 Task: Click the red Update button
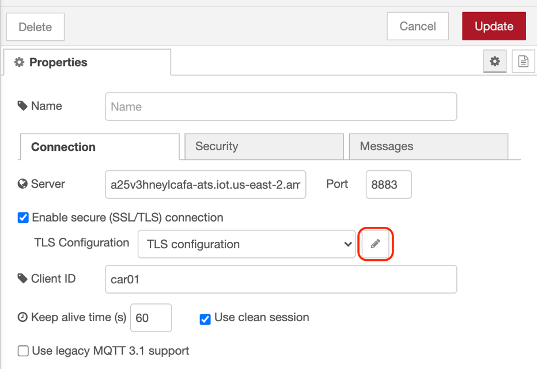[494, 26]
